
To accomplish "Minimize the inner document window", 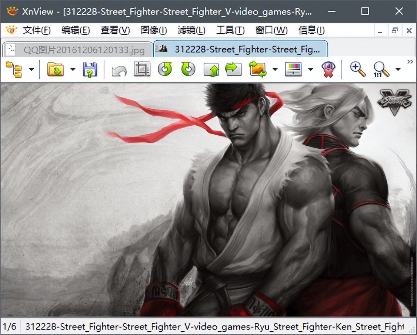I will click(x=380, y=31).
